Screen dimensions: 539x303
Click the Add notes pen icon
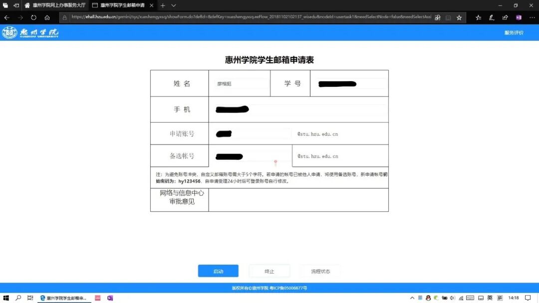coord(492,17)
